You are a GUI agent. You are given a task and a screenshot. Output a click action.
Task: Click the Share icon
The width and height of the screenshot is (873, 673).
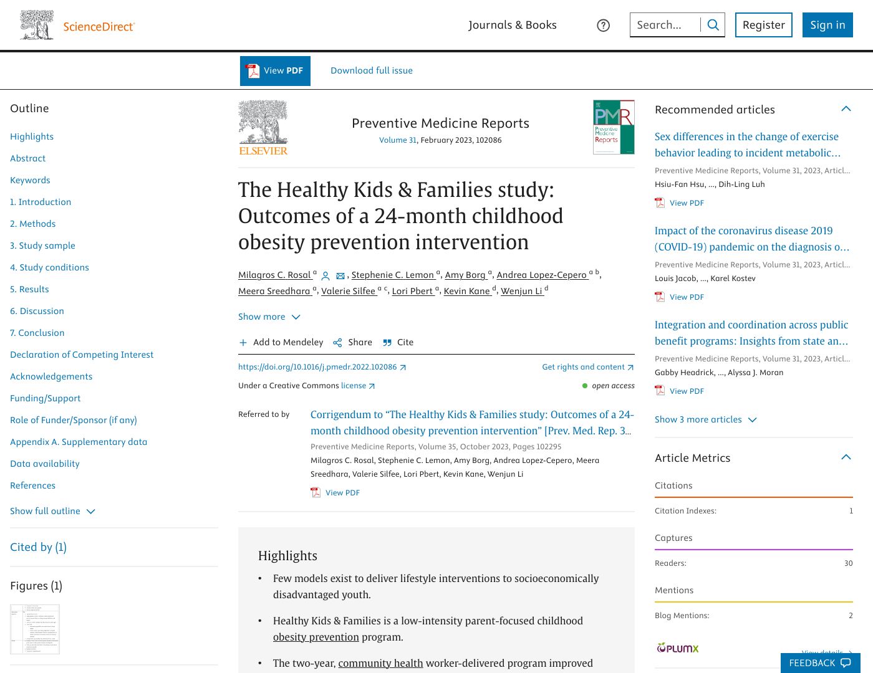pos(337,343)
